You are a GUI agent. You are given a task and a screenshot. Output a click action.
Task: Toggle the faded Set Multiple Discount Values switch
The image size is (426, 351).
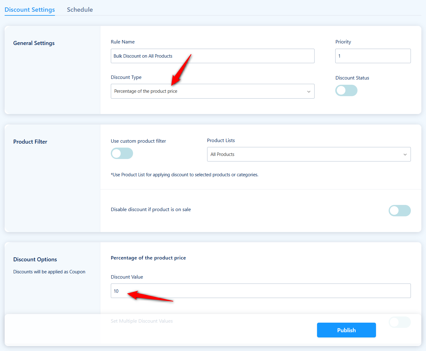(399, 322)
